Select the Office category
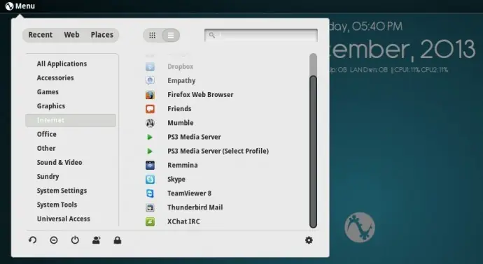 coord(46,134)
